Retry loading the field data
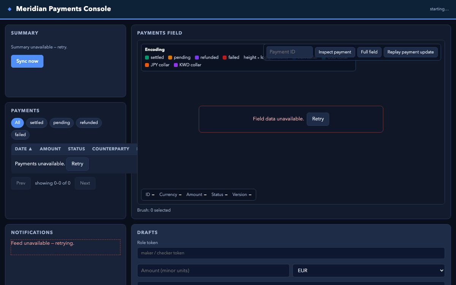The image size is (456, 285). point(318,119)
